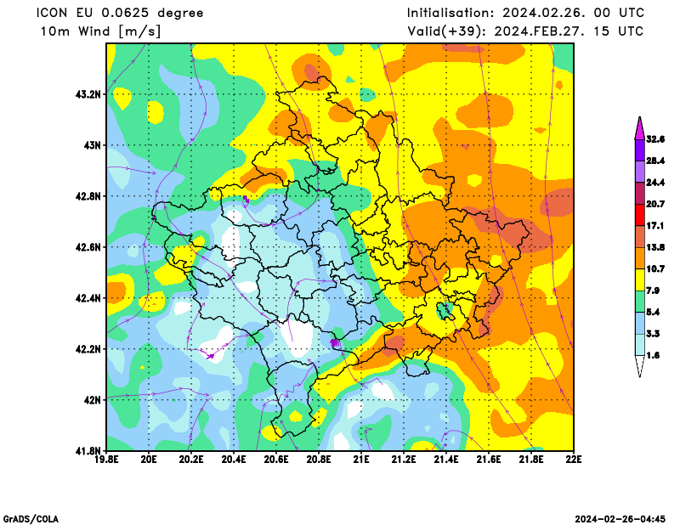680x525 pixels.
Task: Click the 20.8E longitude label
Action: tap(319, 460)
